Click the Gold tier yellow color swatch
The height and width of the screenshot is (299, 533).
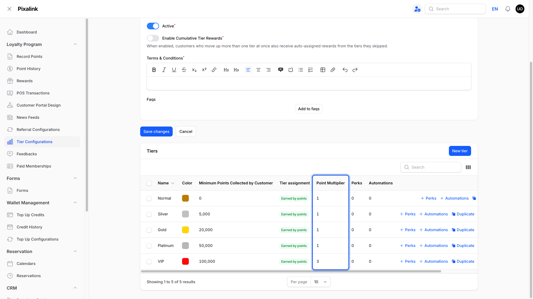185,230
